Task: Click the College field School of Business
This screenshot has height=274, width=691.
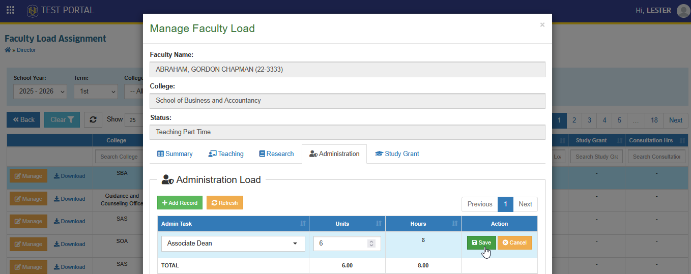Action: 348,101
